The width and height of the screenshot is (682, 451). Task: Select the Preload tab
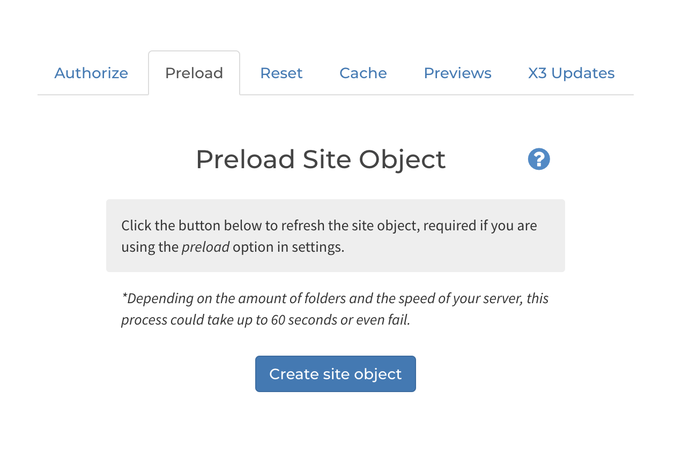click(x=194, y=73)
